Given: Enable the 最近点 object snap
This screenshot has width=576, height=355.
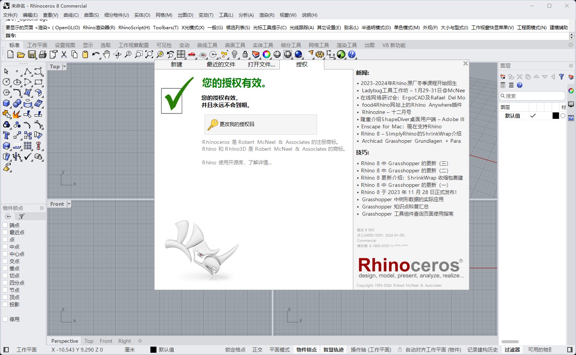Looking at the screenshot, I should click(x=5, y=232).
